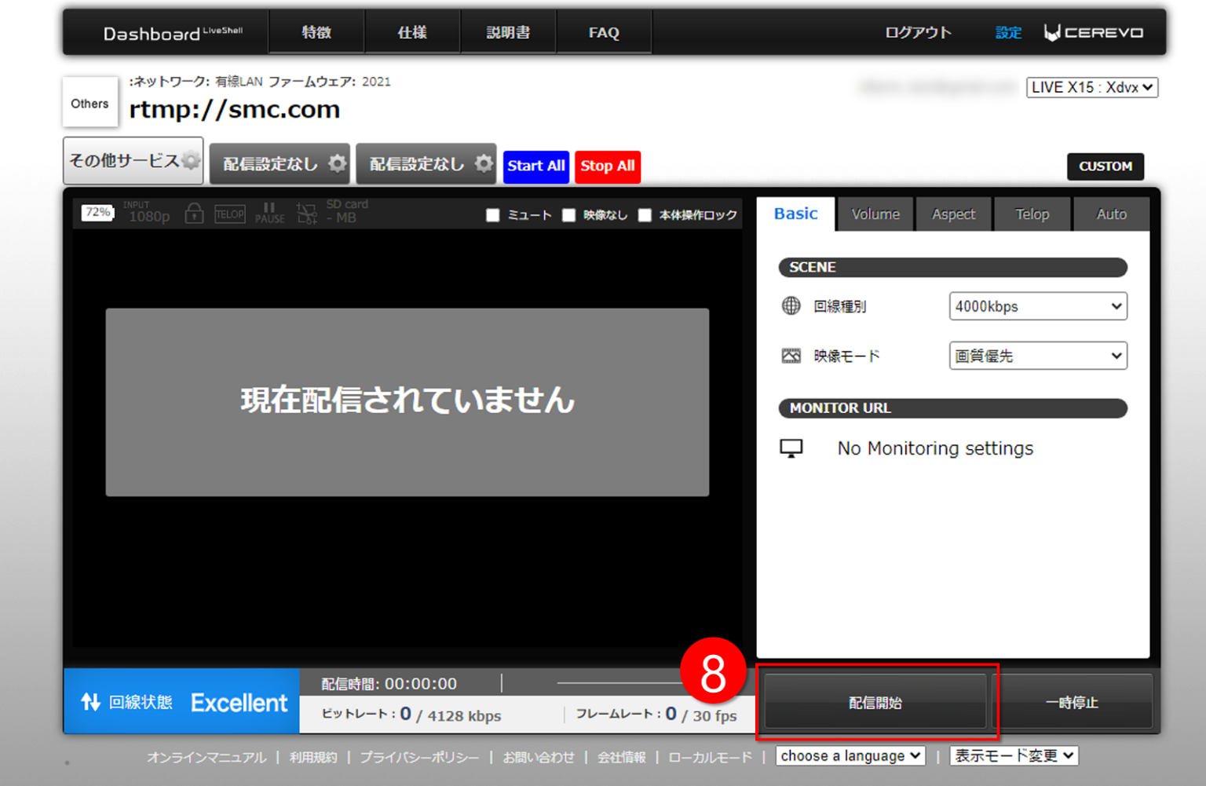Click the 現在配信されていません video preview area
Image resolution: width=1206 pixels, height=786 pixels.
tap(407, 403)
